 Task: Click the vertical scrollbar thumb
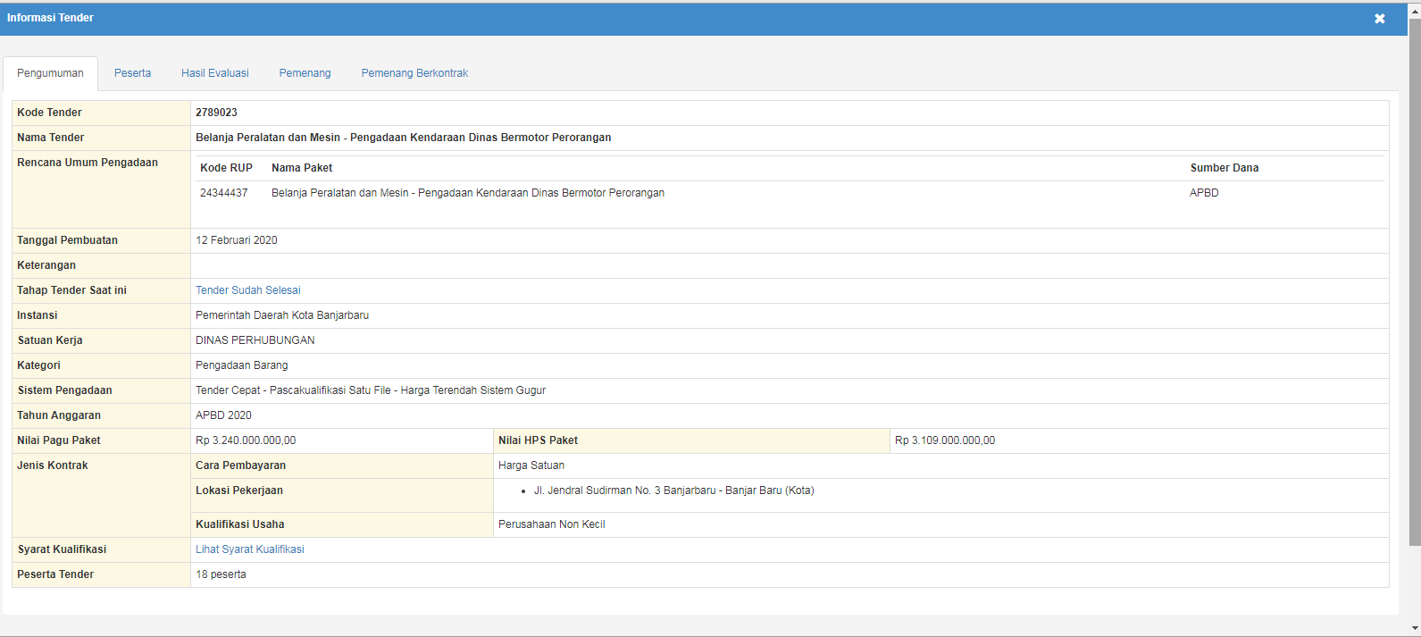1415,281
